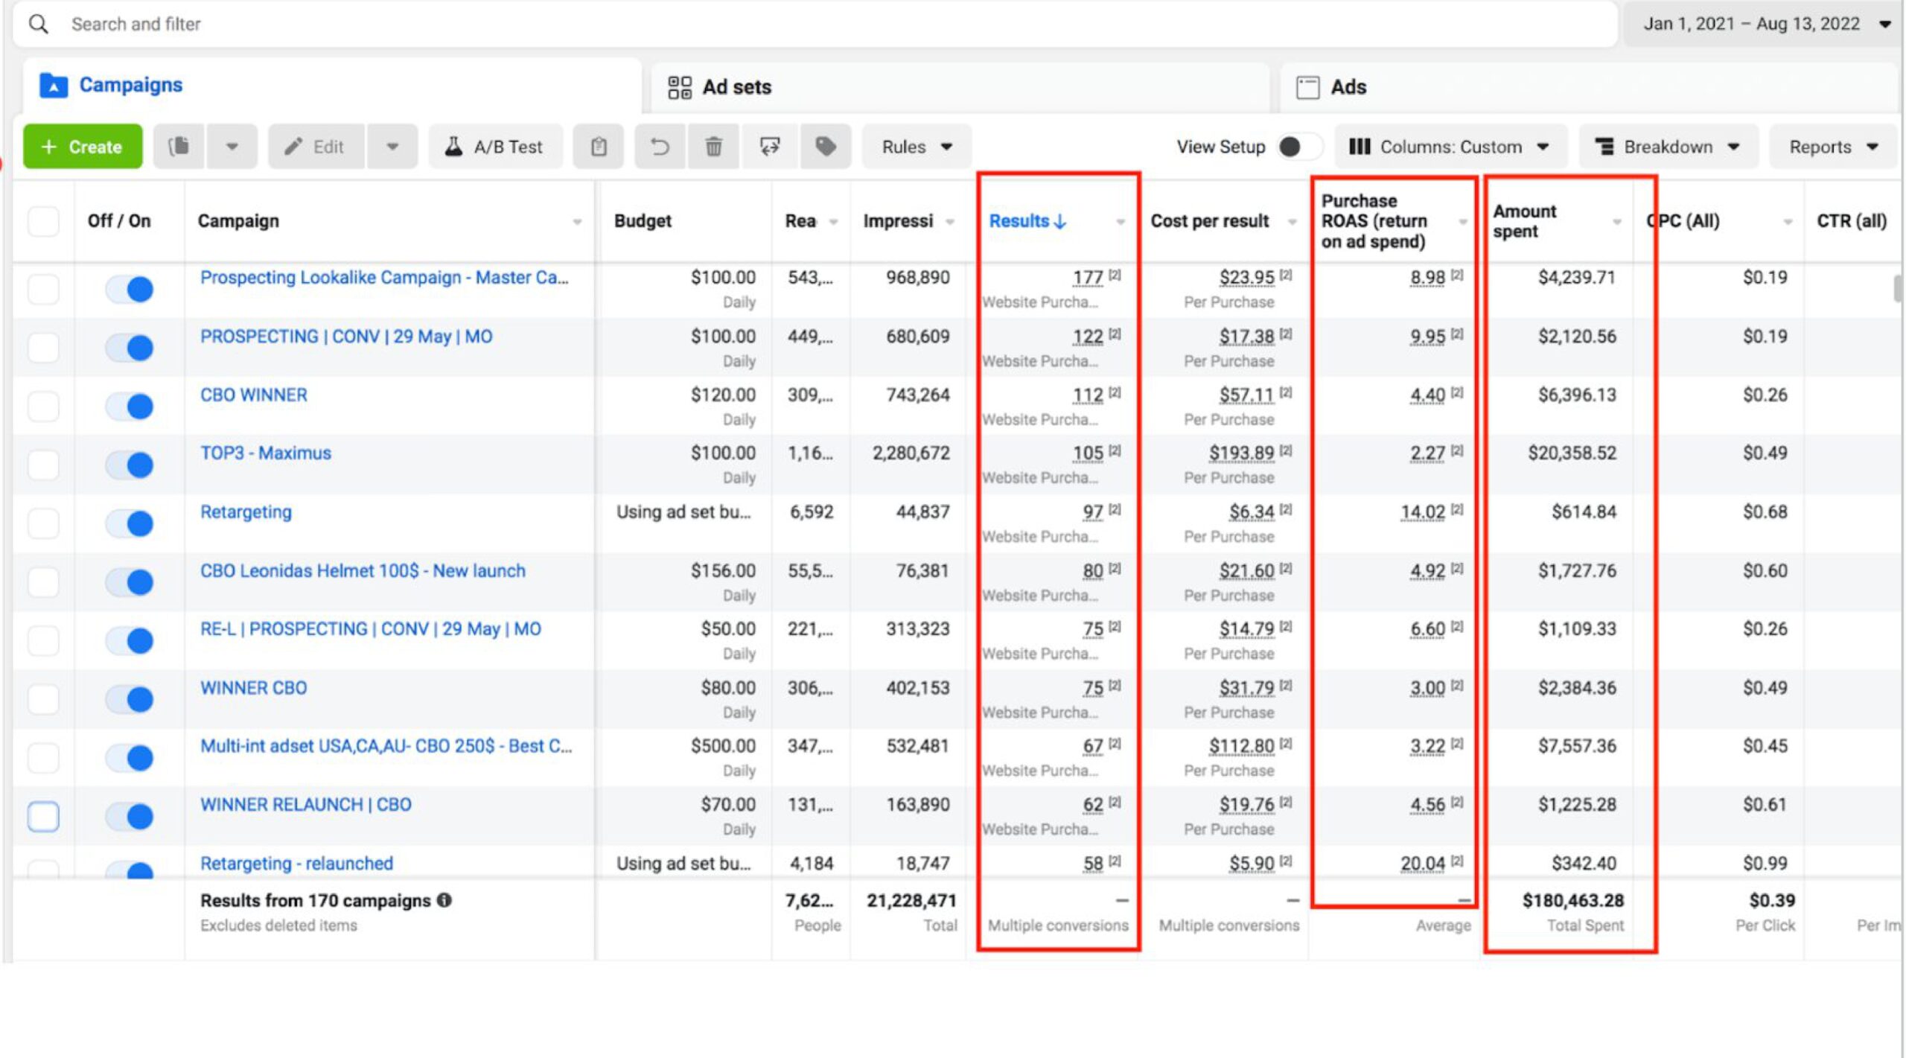1906x1058 pixels.
Task: Disable the TOP3 - Maximus campaign
Action: tap(130, 465)
